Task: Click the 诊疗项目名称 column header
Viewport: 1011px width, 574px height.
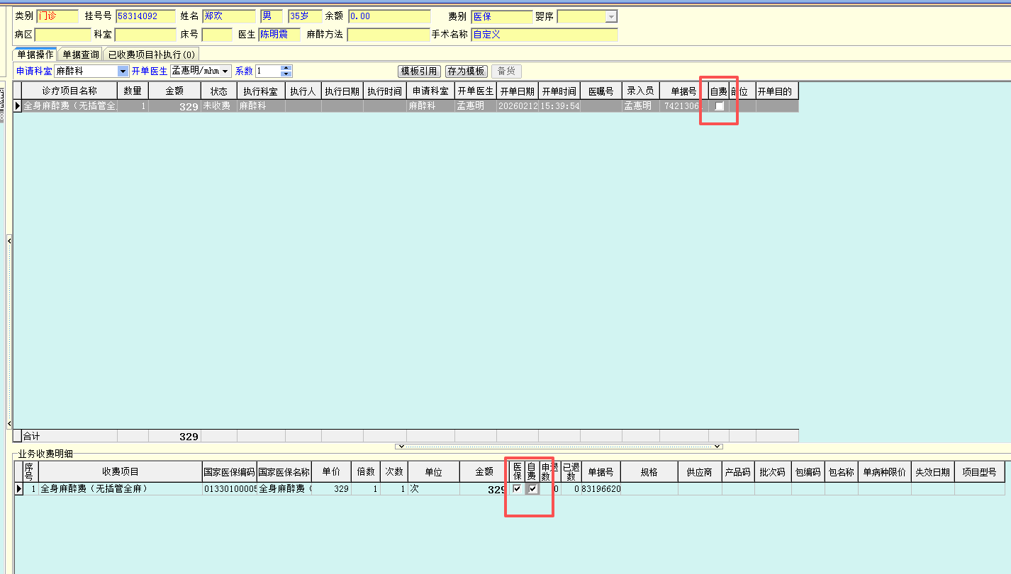Action: click(x=69, y=91)
